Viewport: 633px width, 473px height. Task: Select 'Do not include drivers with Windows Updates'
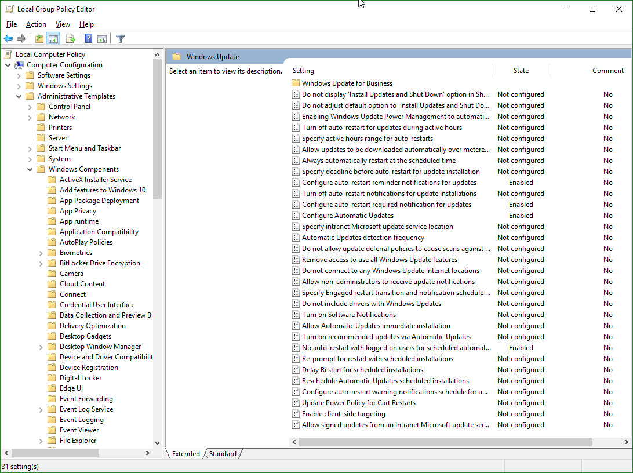[x=372, y=304]
